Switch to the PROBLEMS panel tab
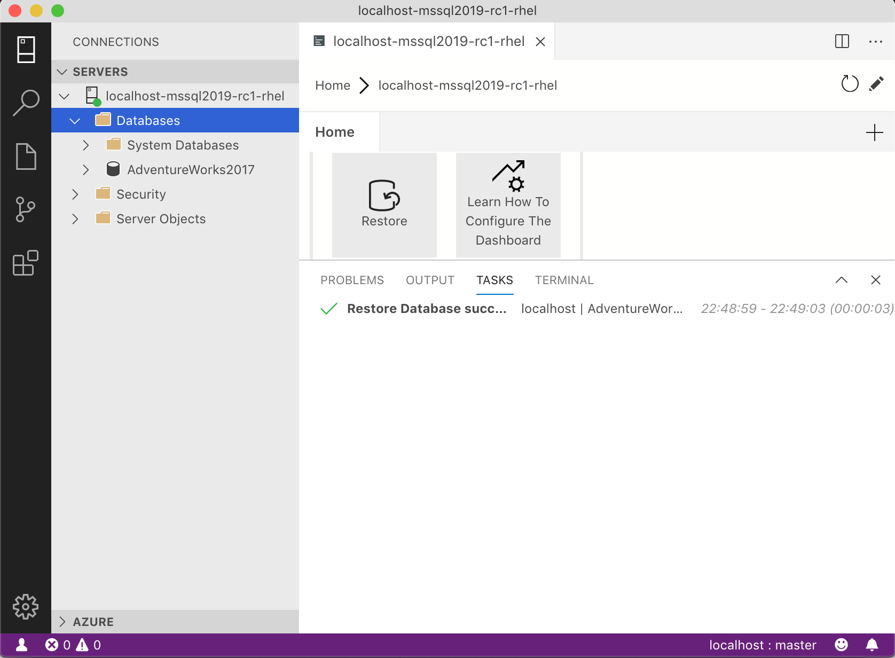Image resolution: width=895 pixels, height=658 pixels. pyautogui.click(x=352, y=280)
